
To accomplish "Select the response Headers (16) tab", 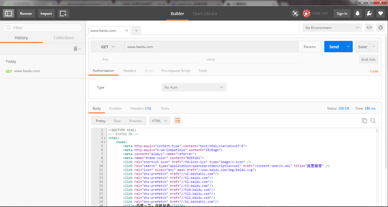I will [141, 109].
